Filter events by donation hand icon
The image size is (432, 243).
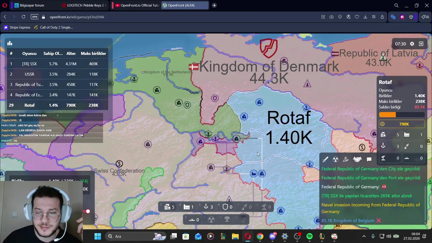pos(346,159)
